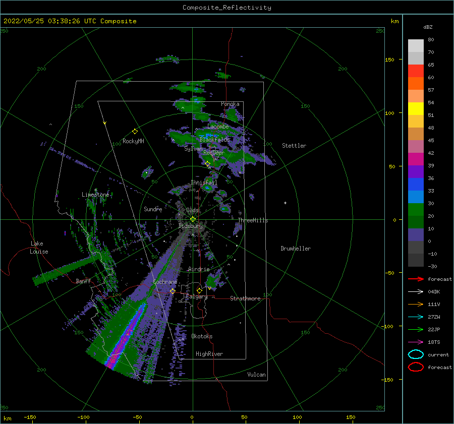
Task: Click the green 22JP arrow legend icon
Action: [x=416, y=329]
